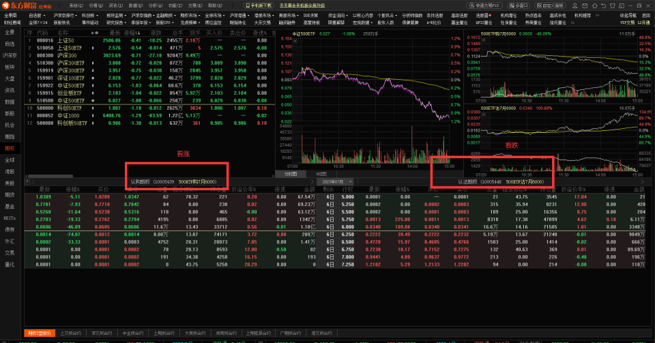655x343 pixels.
Task: Close the 500ETF沽7月6000 chart panel
Action: pos(484,115)
